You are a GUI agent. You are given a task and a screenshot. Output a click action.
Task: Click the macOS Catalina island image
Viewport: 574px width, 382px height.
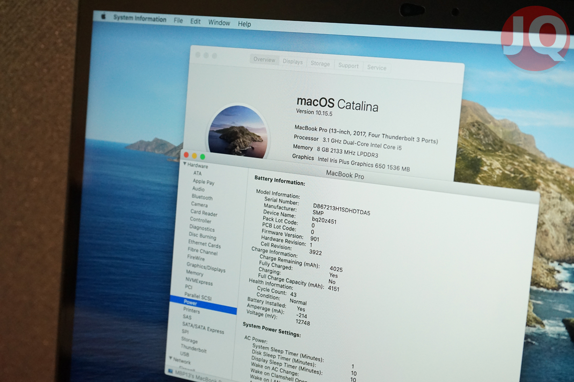238,132
